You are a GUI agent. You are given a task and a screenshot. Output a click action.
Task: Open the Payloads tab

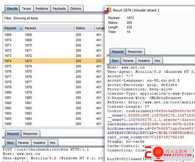point(59,9)
